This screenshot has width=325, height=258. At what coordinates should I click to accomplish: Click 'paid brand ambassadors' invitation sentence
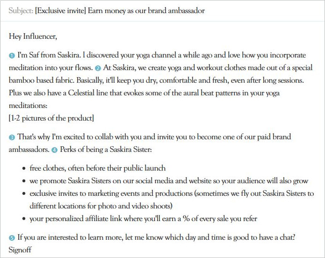[150, 143]
